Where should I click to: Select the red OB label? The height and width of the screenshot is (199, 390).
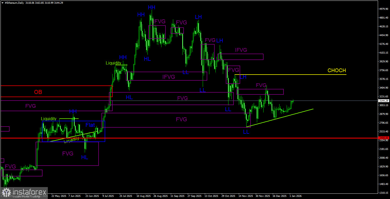click(38, 92)
